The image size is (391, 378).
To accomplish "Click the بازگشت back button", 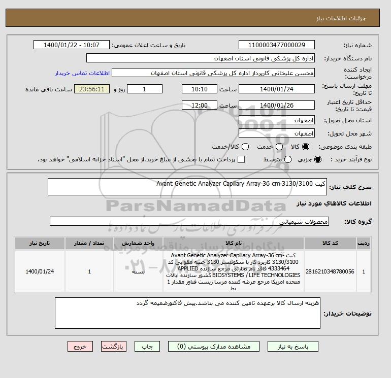I will [x=114, y=347].
